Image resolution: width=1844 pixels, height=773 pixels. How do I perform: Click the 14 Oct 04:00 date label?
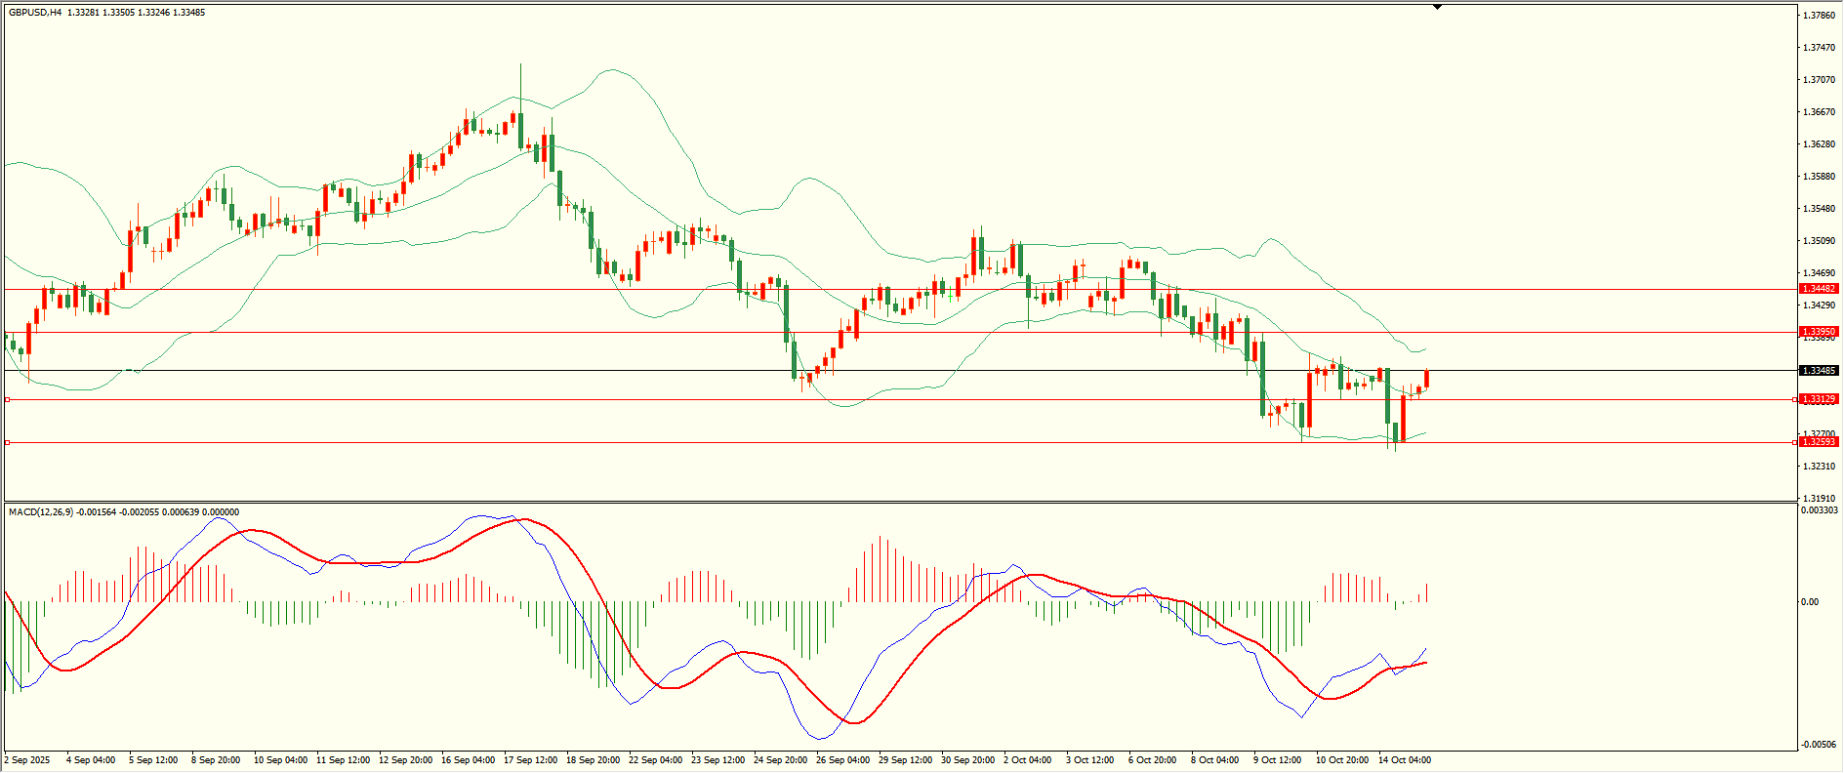tap(1404, 760)
